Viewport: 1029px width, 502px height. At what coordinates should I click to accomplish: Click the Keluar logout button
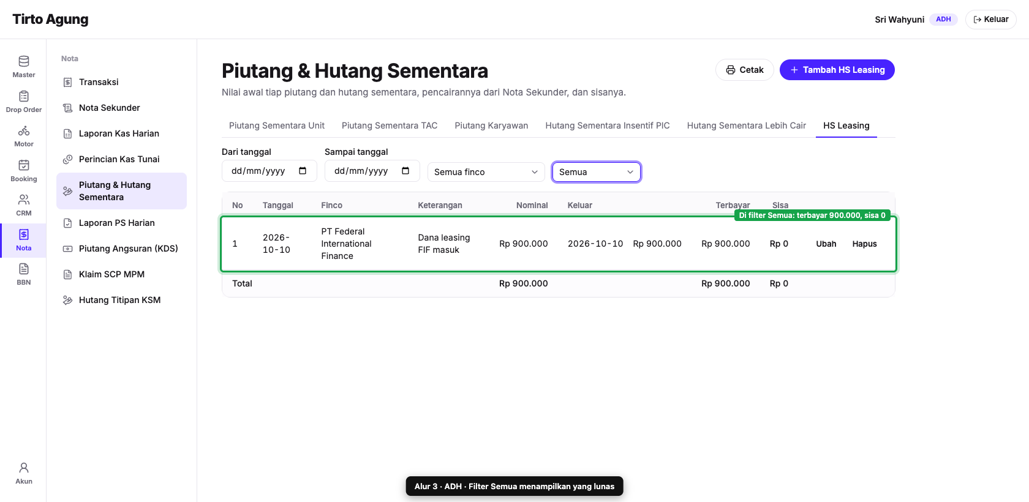tap(991, 20)
